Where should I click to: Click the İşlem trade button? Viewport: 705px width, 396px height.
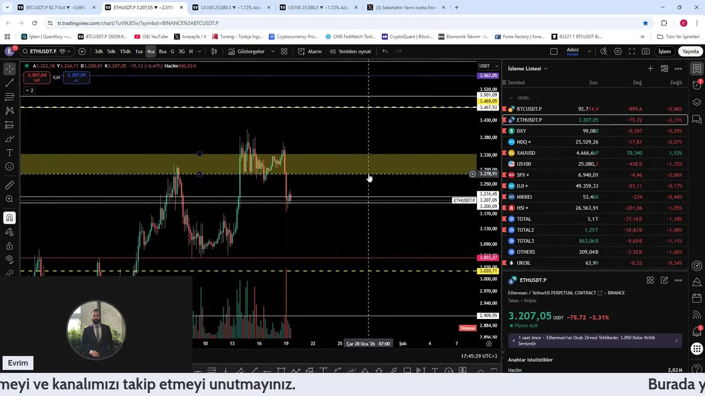tap(665, 51)
